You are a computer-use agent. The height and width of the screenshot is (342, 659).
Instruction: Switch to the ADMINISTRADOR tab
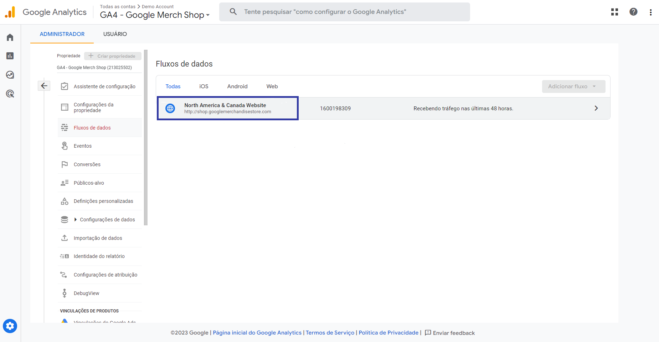pos(62,34)
